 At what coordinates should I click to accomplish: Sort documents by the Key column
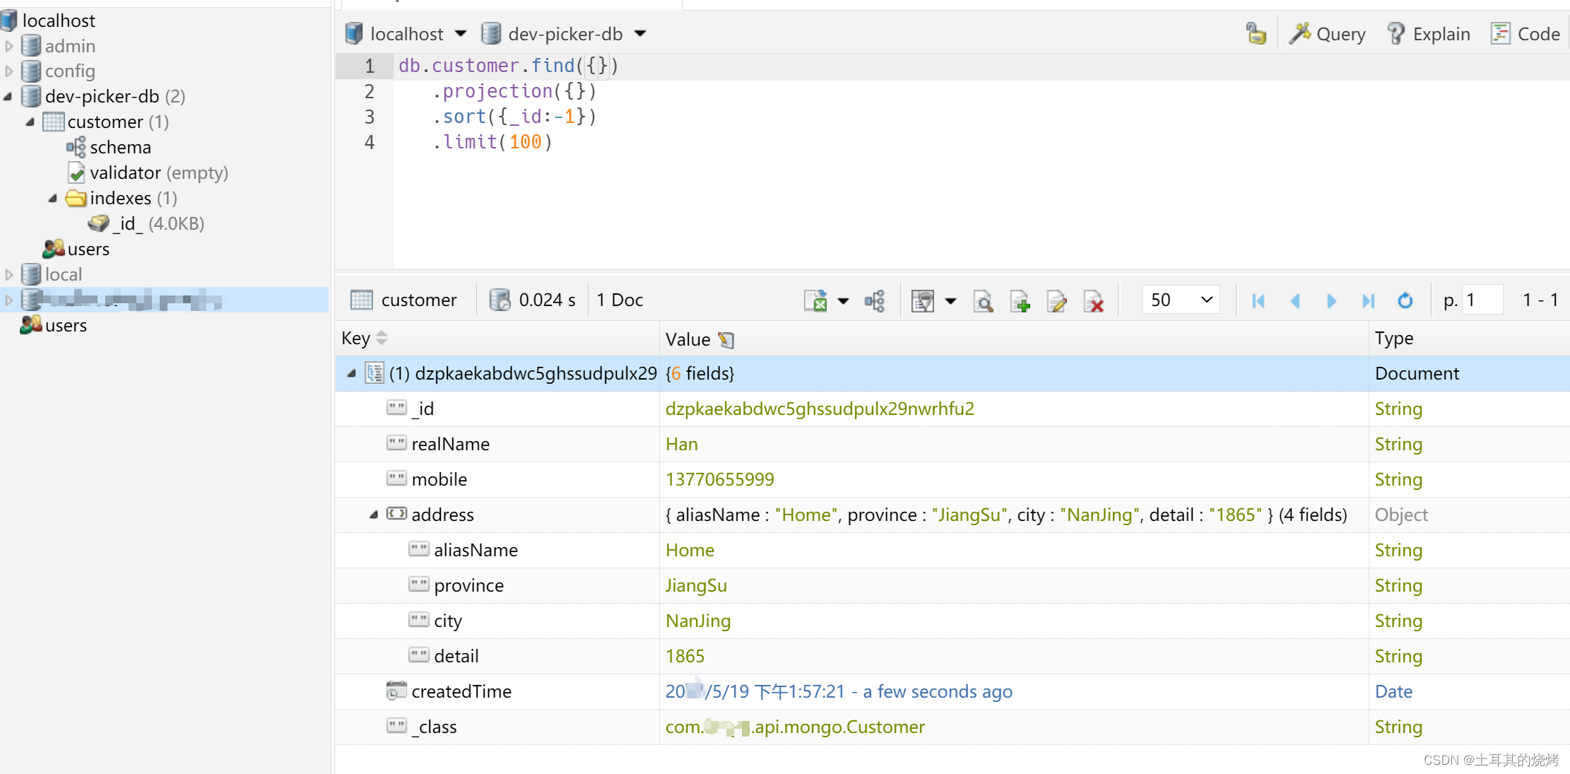(364, 338)
